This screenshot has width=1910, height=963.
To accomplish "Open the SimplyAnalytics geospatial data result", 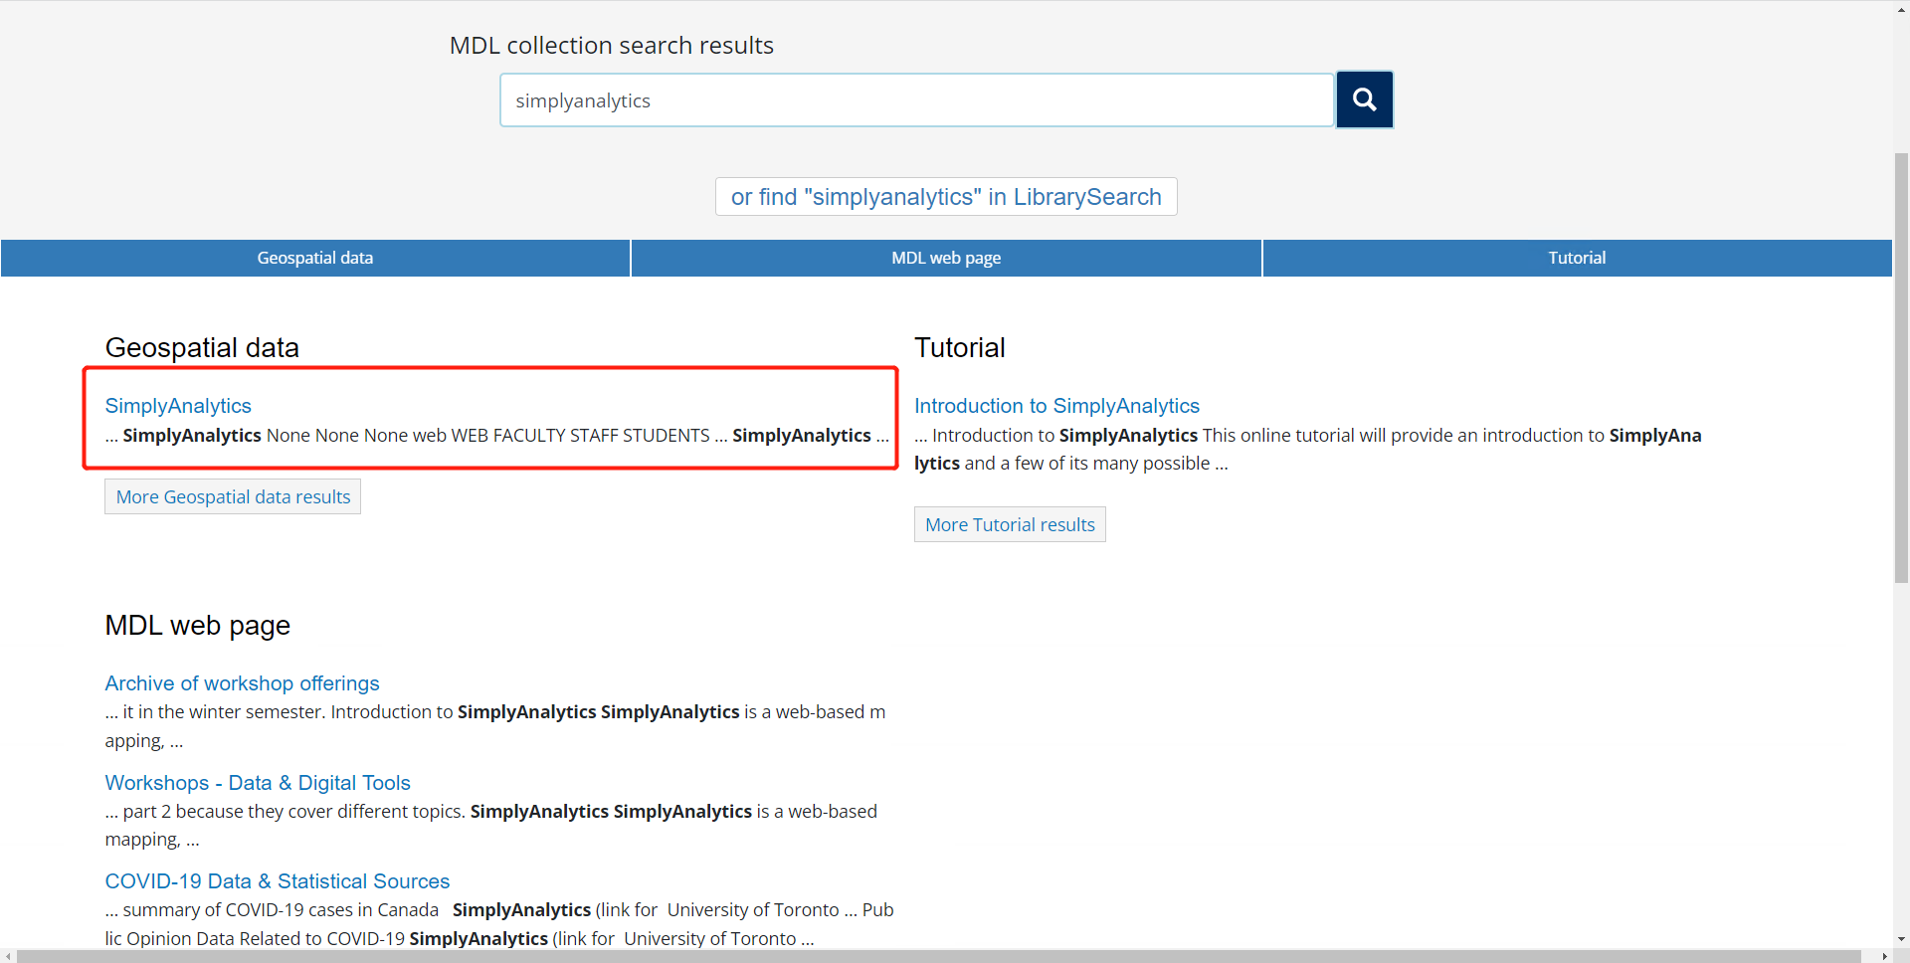I will click(x=178, y=406).
